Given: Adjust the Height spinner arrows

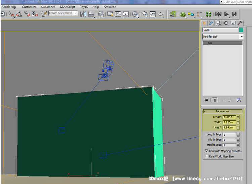Looking at the screenshot, I should tap(238, 127).
